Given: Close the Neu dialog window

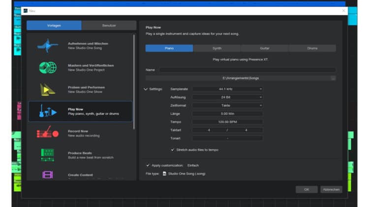Looking at the screenshot, I should (343, 11).
